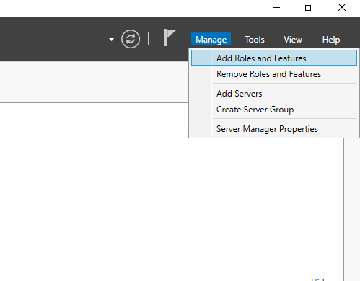Open the Tools menu
The image size is (360, 281).
pos(255,40)
